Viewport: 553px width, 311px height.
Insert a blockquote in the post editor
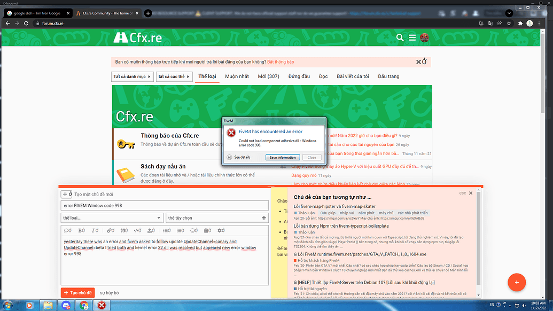coord(123,230)
